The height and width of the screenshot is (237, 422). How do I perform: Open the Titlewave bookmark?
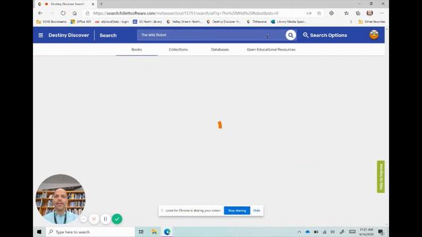click(x=256, y=22)
